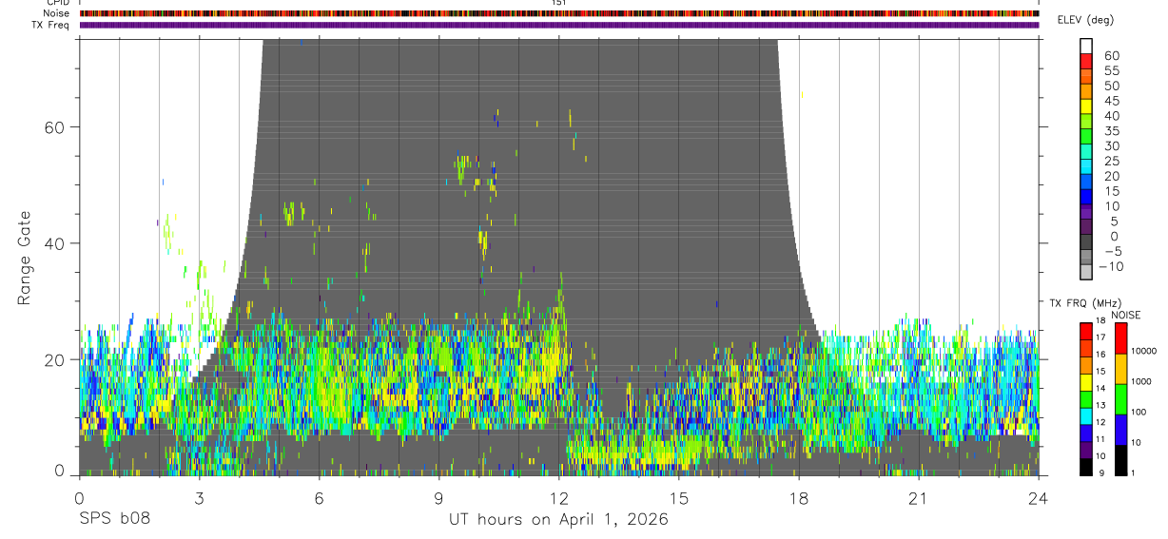
Task: Click the '3' tick on the UT hours axis
Action: tap(199, 497)
